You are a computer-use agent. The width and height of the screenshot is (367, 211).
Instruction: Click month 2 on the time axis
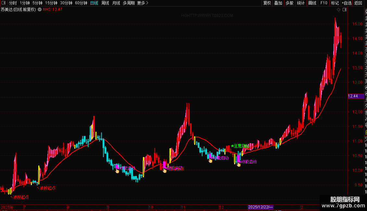coord(302,207)
